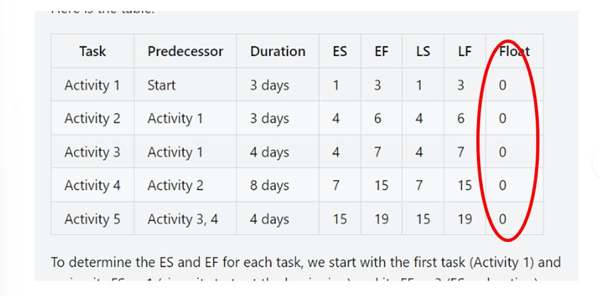Click the Float value in Activity 5 row

(x=515, y=219)
